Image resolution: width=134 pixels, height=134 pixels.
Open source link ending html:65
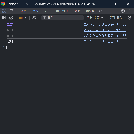tap(105, 30)
